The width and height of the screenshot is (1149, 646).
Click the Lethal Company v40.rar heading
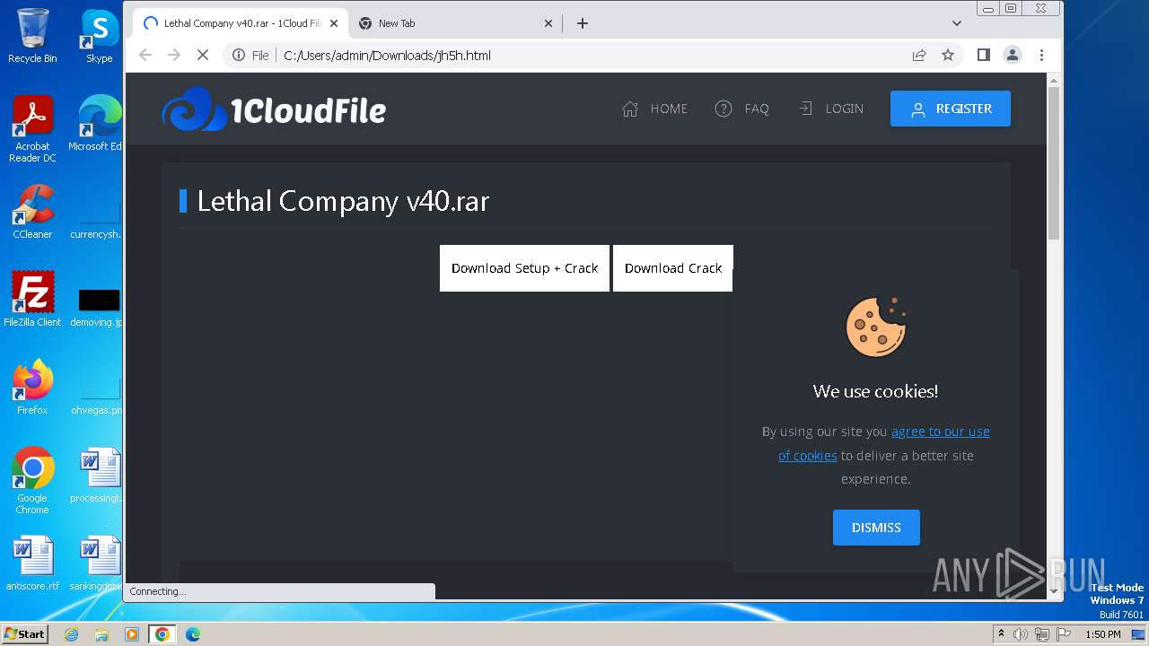click(343, 201)
